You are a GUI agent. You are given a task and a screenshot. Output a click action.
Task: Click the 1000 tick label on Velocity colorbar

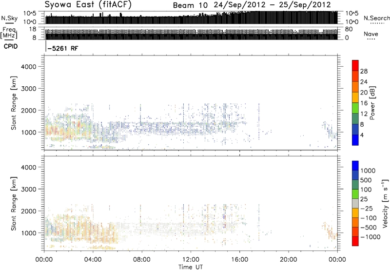coord(368,171)
